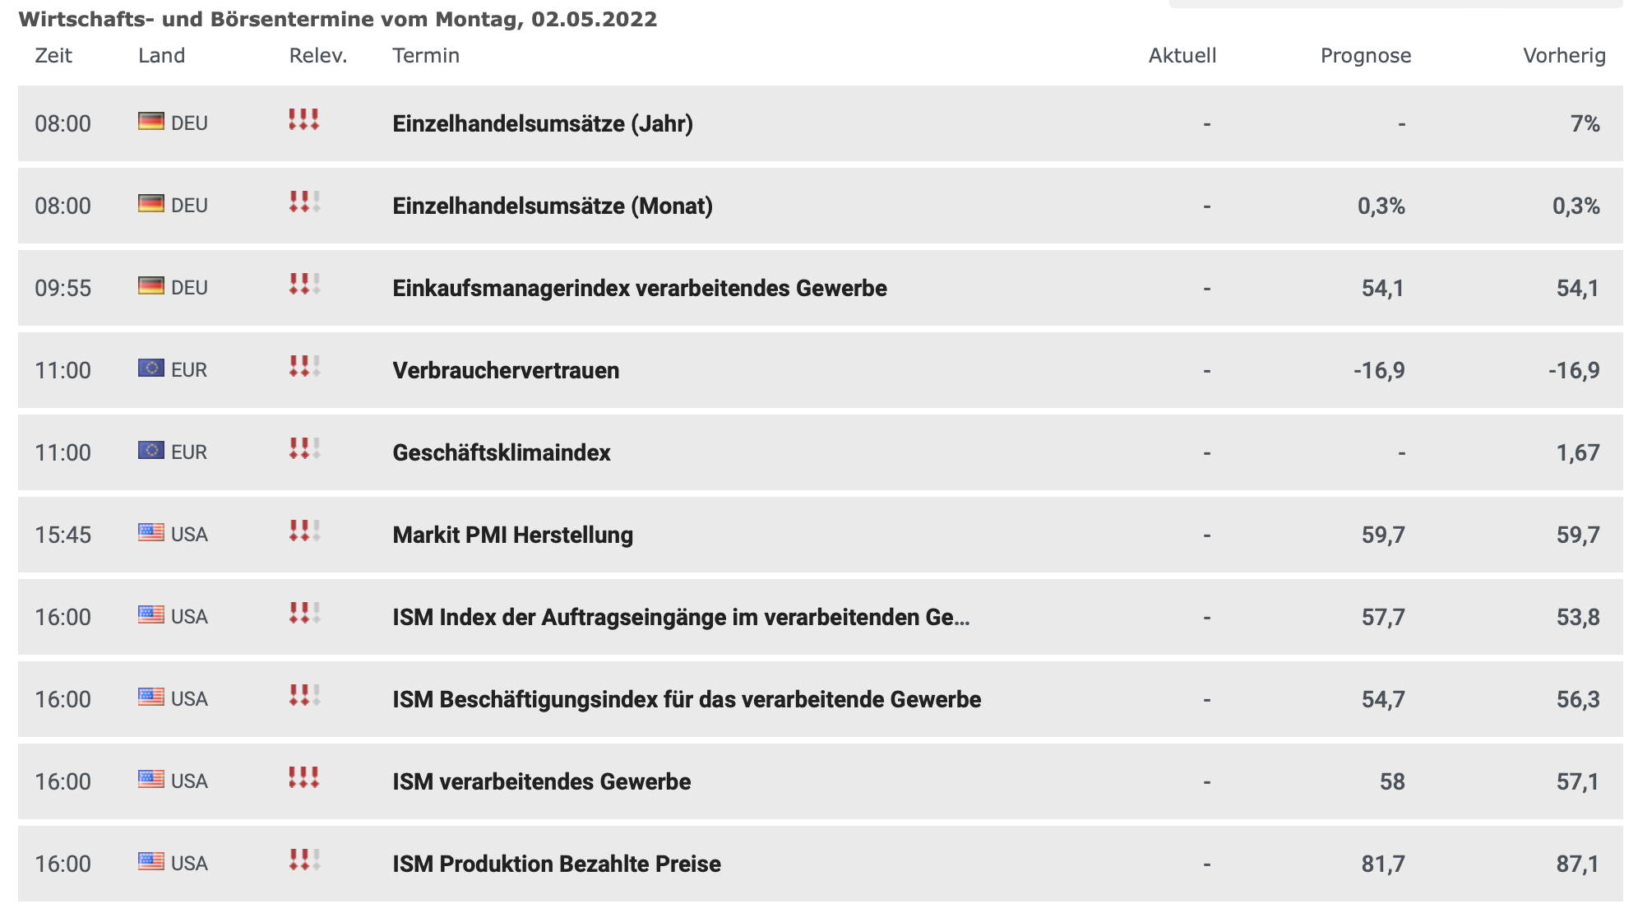This screenshot has width=1638, height=913.
Task: Click the Prognose column header
Action: point(1366,55)
